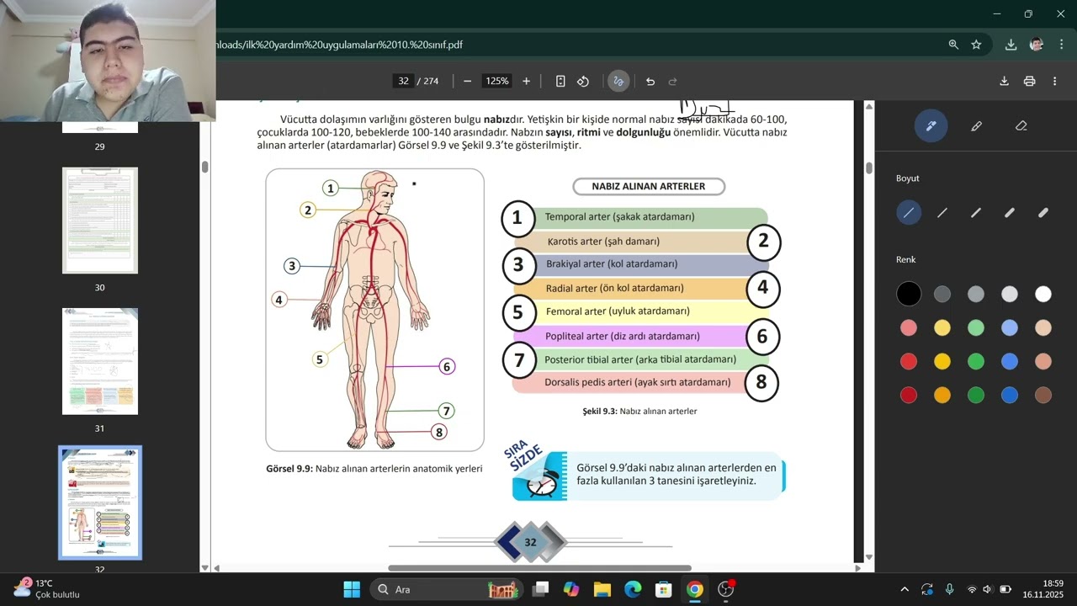Viewport: 1077px width, 606px height.
Task: Show hidden system tray icons
Action: (x=905, y=589)
